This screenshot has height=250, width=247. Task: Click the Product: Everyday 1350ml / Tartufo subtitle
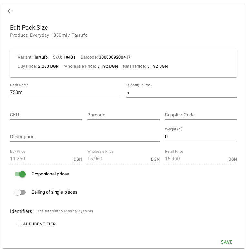[x=49, y=35]
